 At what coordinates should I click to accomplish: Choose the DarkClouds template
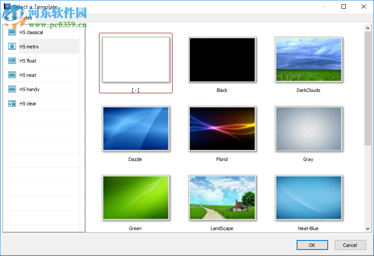click(308, 60)
